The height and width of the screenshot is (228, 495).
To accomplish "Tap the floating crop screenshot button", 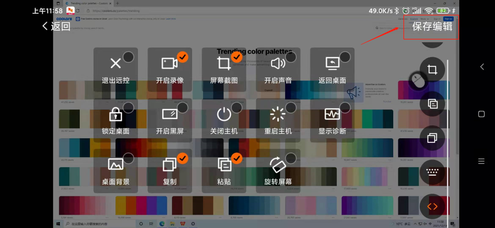I will tap(432, 70).
